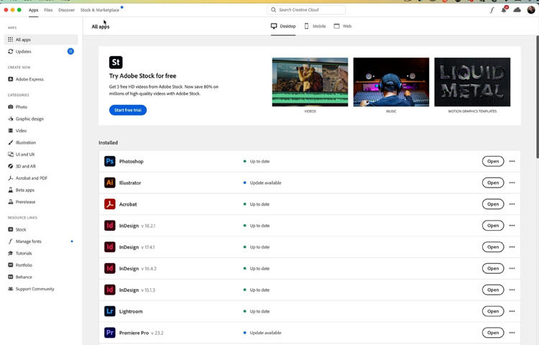Click the Illustrator app icon

110,183
